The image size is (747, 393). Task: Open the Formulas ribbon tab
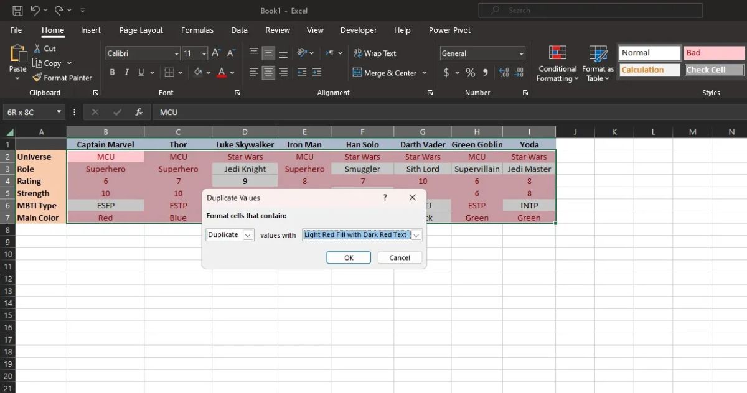[x=197, y=30]
